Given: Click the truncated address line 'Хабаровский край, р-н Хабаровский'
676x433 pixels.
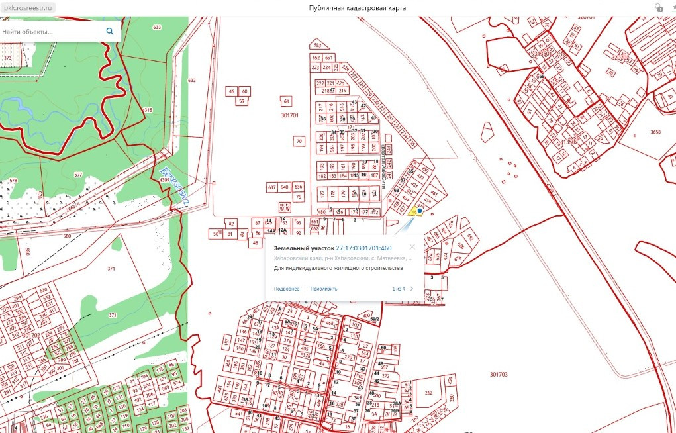Looking at the screenshot, I should click(343, 258).
